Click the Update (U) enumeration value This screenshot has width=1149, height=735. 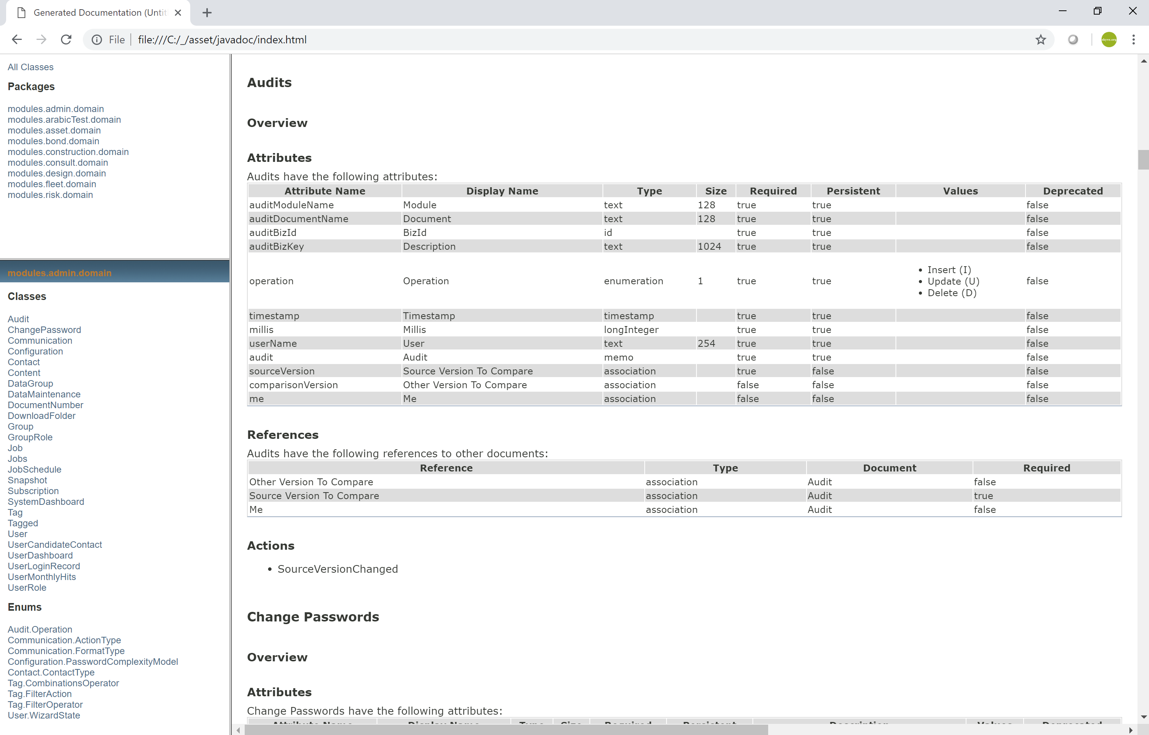click(x=953, y=282)
